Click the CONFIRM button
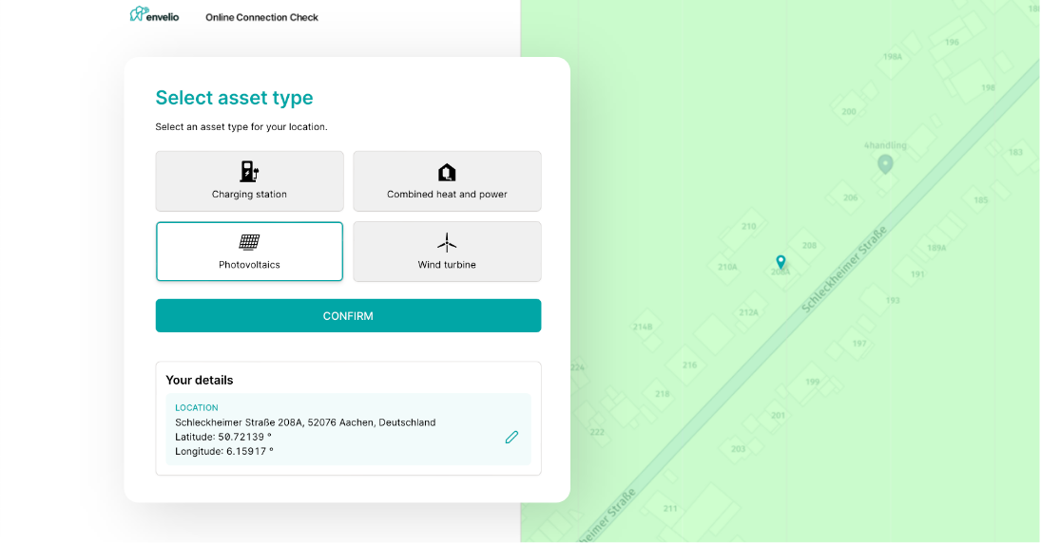 [349, 315]
